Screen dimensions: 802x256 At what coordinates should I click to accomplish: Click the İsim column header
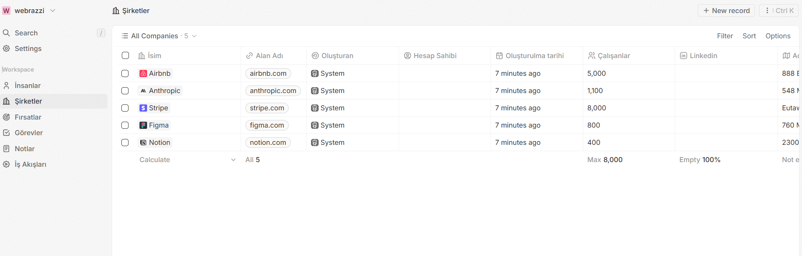pyautogui.click(x=188, y=56)
